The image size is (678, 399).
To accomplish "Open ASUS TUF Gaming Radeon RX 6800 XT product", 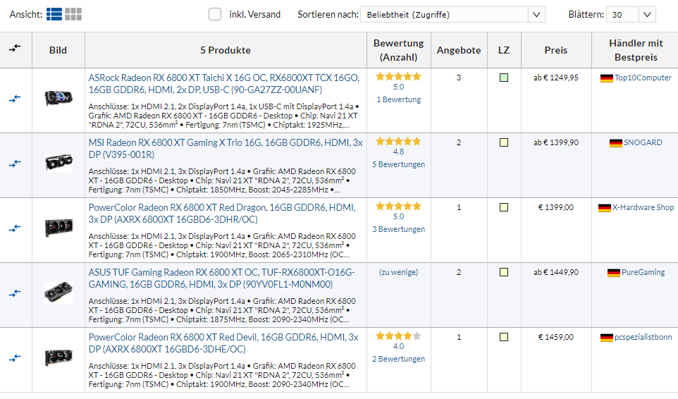I will coord(221,278).
